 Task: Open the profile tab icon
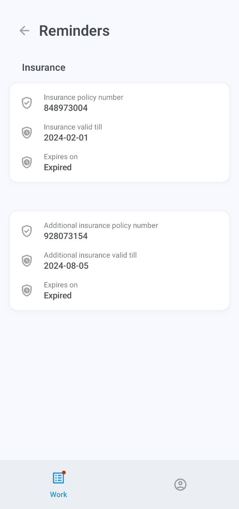tap(180, 484)
